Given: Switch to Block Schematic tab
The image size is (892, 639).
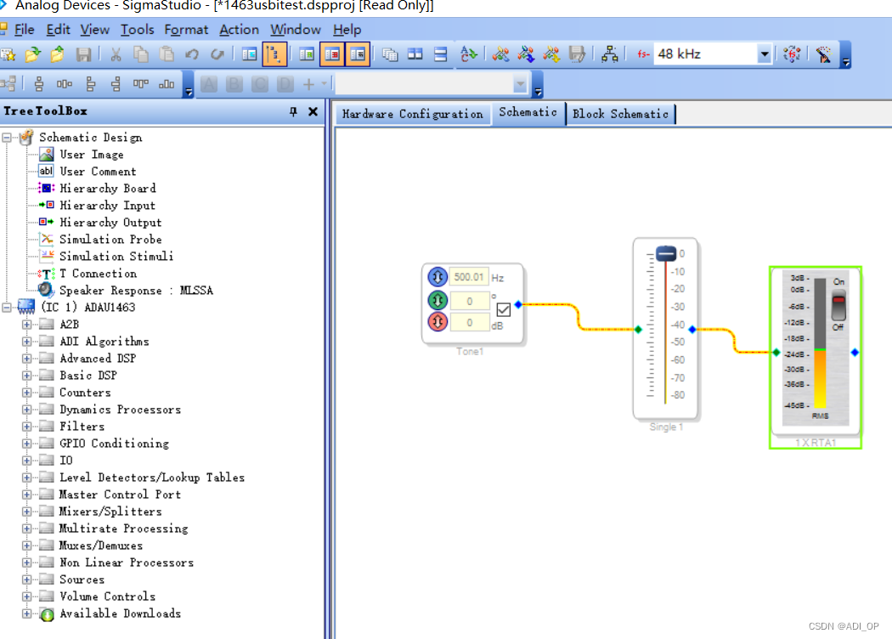Looking at the screenshot, I should pyautogui.click(x=620, y=114).
